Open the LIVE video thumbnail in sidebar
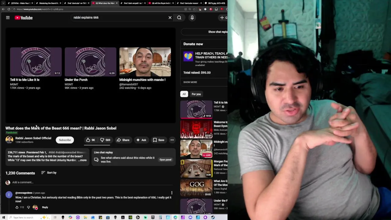Screen dimensions: 391x220 196,149
